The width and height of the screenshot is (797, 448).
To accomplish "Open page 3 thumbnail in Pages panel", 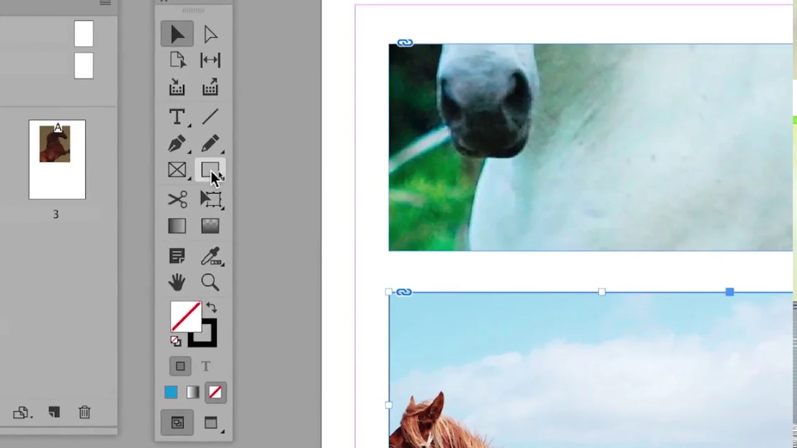I will tap(57, 160).
